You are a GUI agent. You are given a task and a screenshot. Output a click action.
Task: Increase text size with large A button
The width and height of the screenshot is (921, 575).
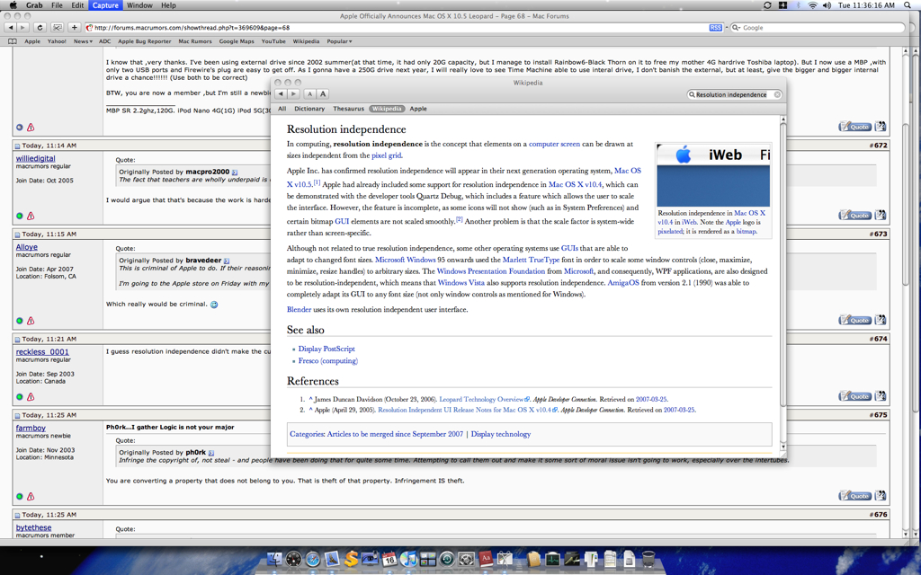(323, 93)
